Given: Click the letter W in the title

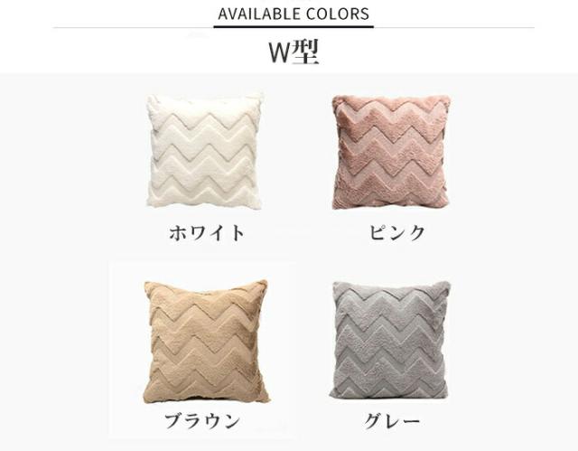Looking at the screenshot, I should click(x=280, y=52).
